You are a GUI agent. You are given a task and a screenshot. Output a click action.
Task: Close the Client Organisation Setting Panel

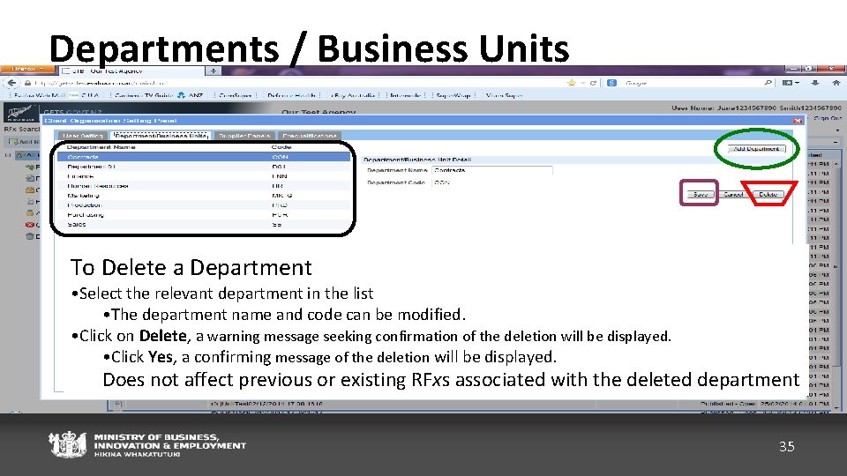798,121
